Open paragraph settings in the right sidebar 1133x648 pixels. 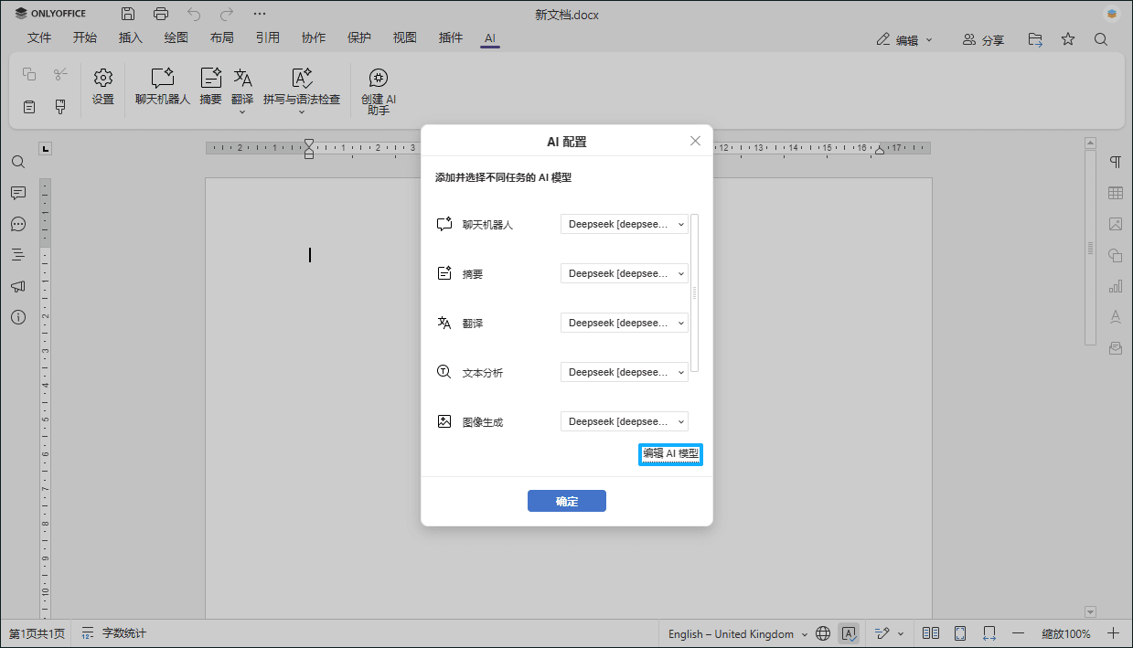click(1116, 162)
